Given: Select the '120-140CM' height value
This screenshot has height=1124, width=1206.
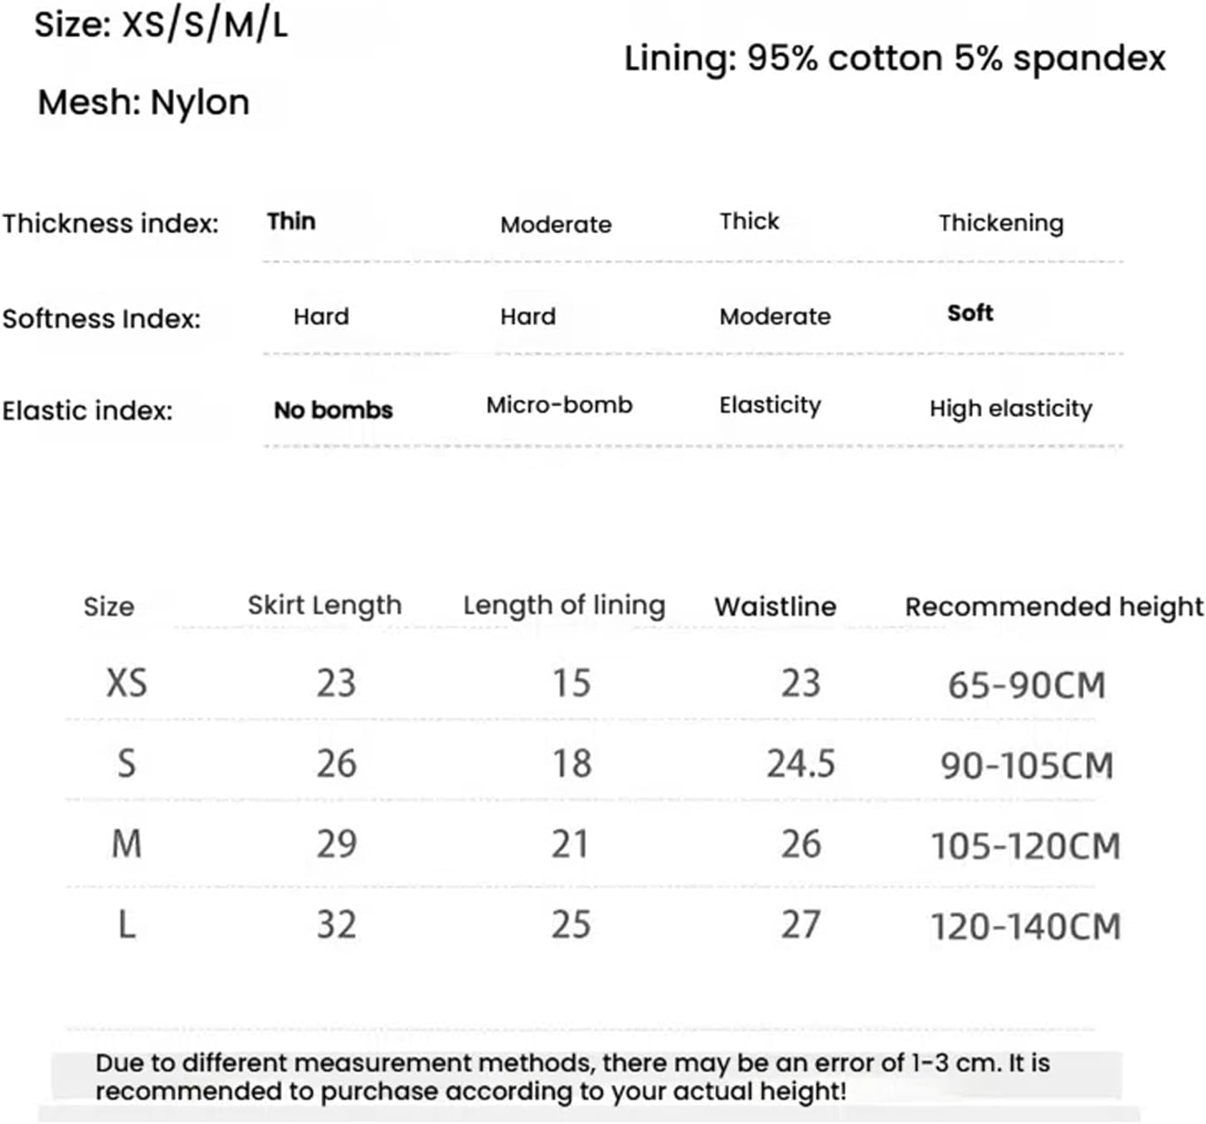Looking at the screenshot, I should 1025,927.
